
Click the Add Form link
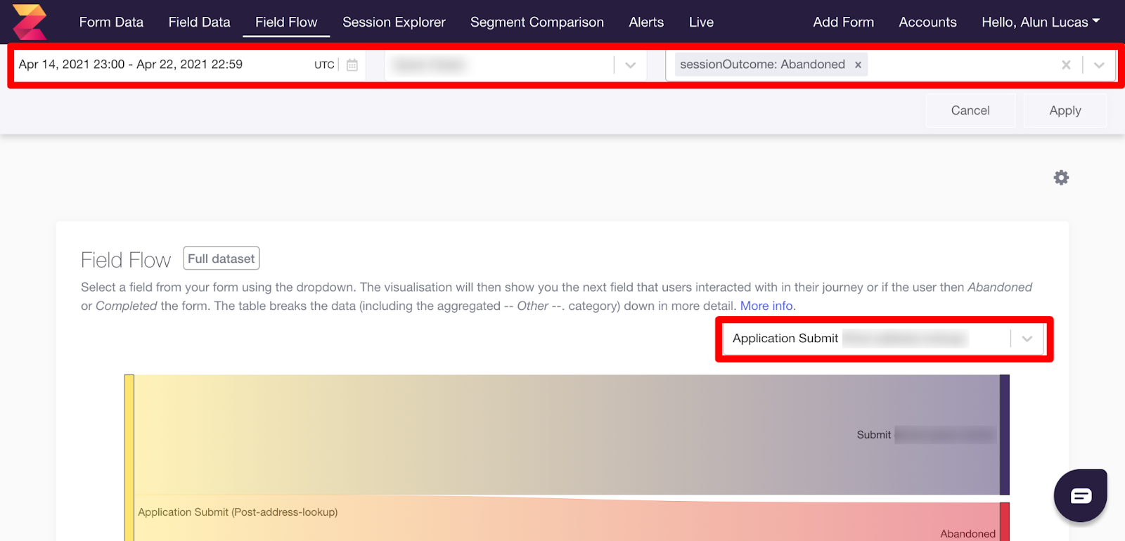(844, 22)
